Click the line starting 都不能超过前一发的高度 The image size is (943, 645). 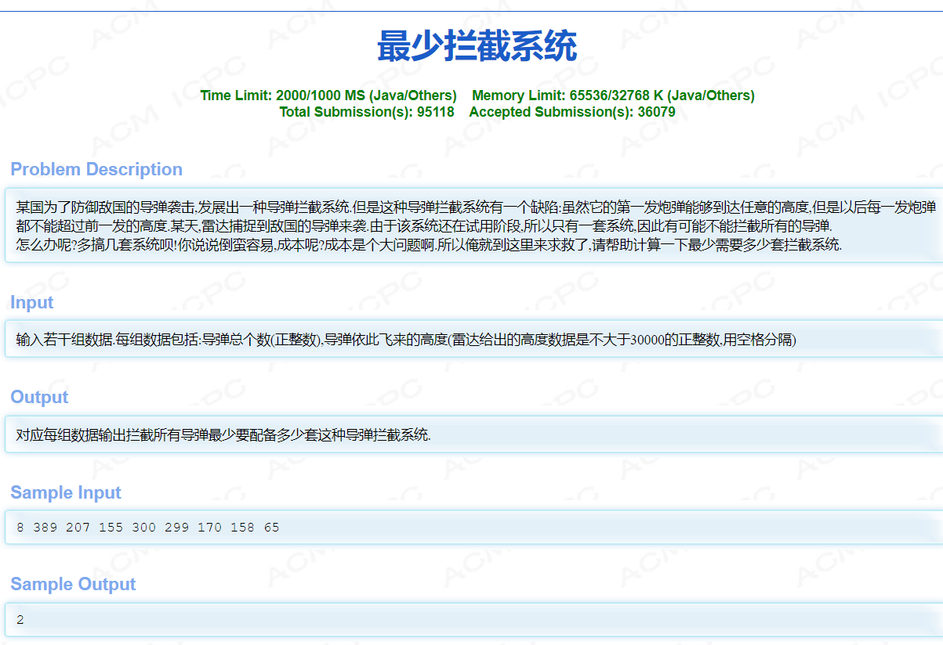pyautogui.click(x=423, y=226)
